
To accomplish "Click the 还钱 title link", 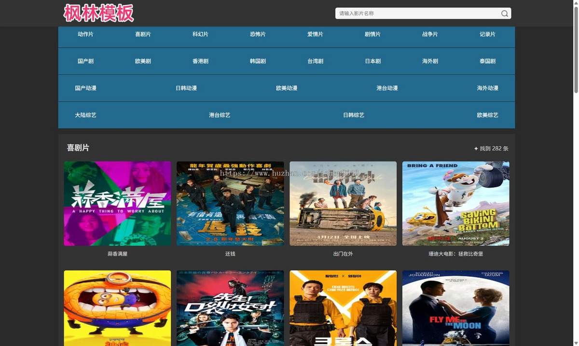I will 230,254.
